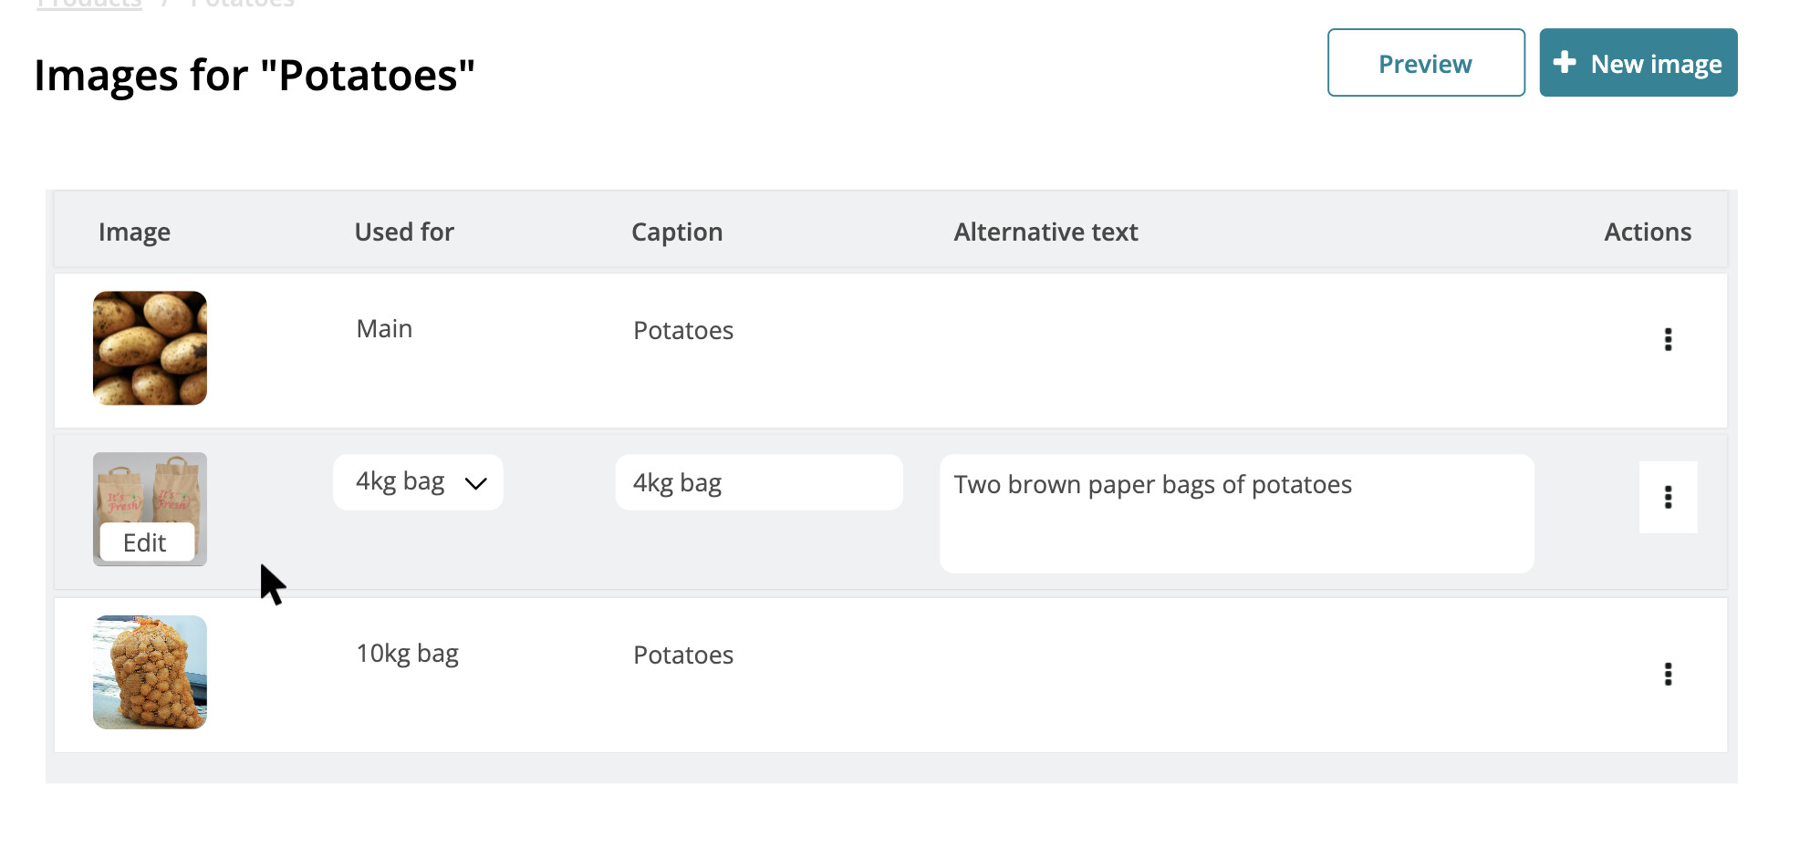Image resolution: width=1810 pixels, height=846 pixels.
Task: Click the Caption column header
Action: (x=677, y=232)
